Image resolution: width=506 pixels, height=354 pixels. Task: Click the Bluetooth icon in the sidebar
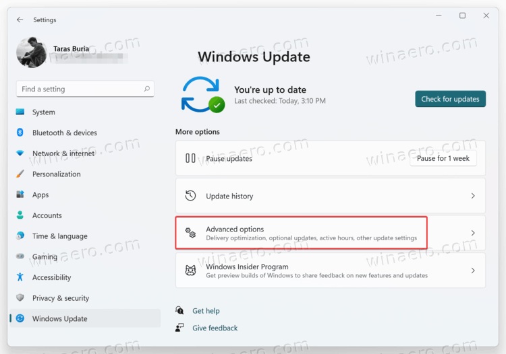20,133
